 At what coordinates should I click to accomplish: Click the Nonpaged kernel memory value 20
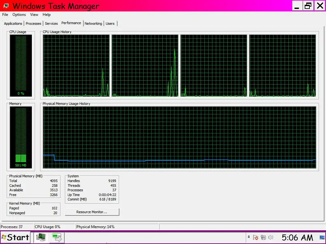coord(55,213)
